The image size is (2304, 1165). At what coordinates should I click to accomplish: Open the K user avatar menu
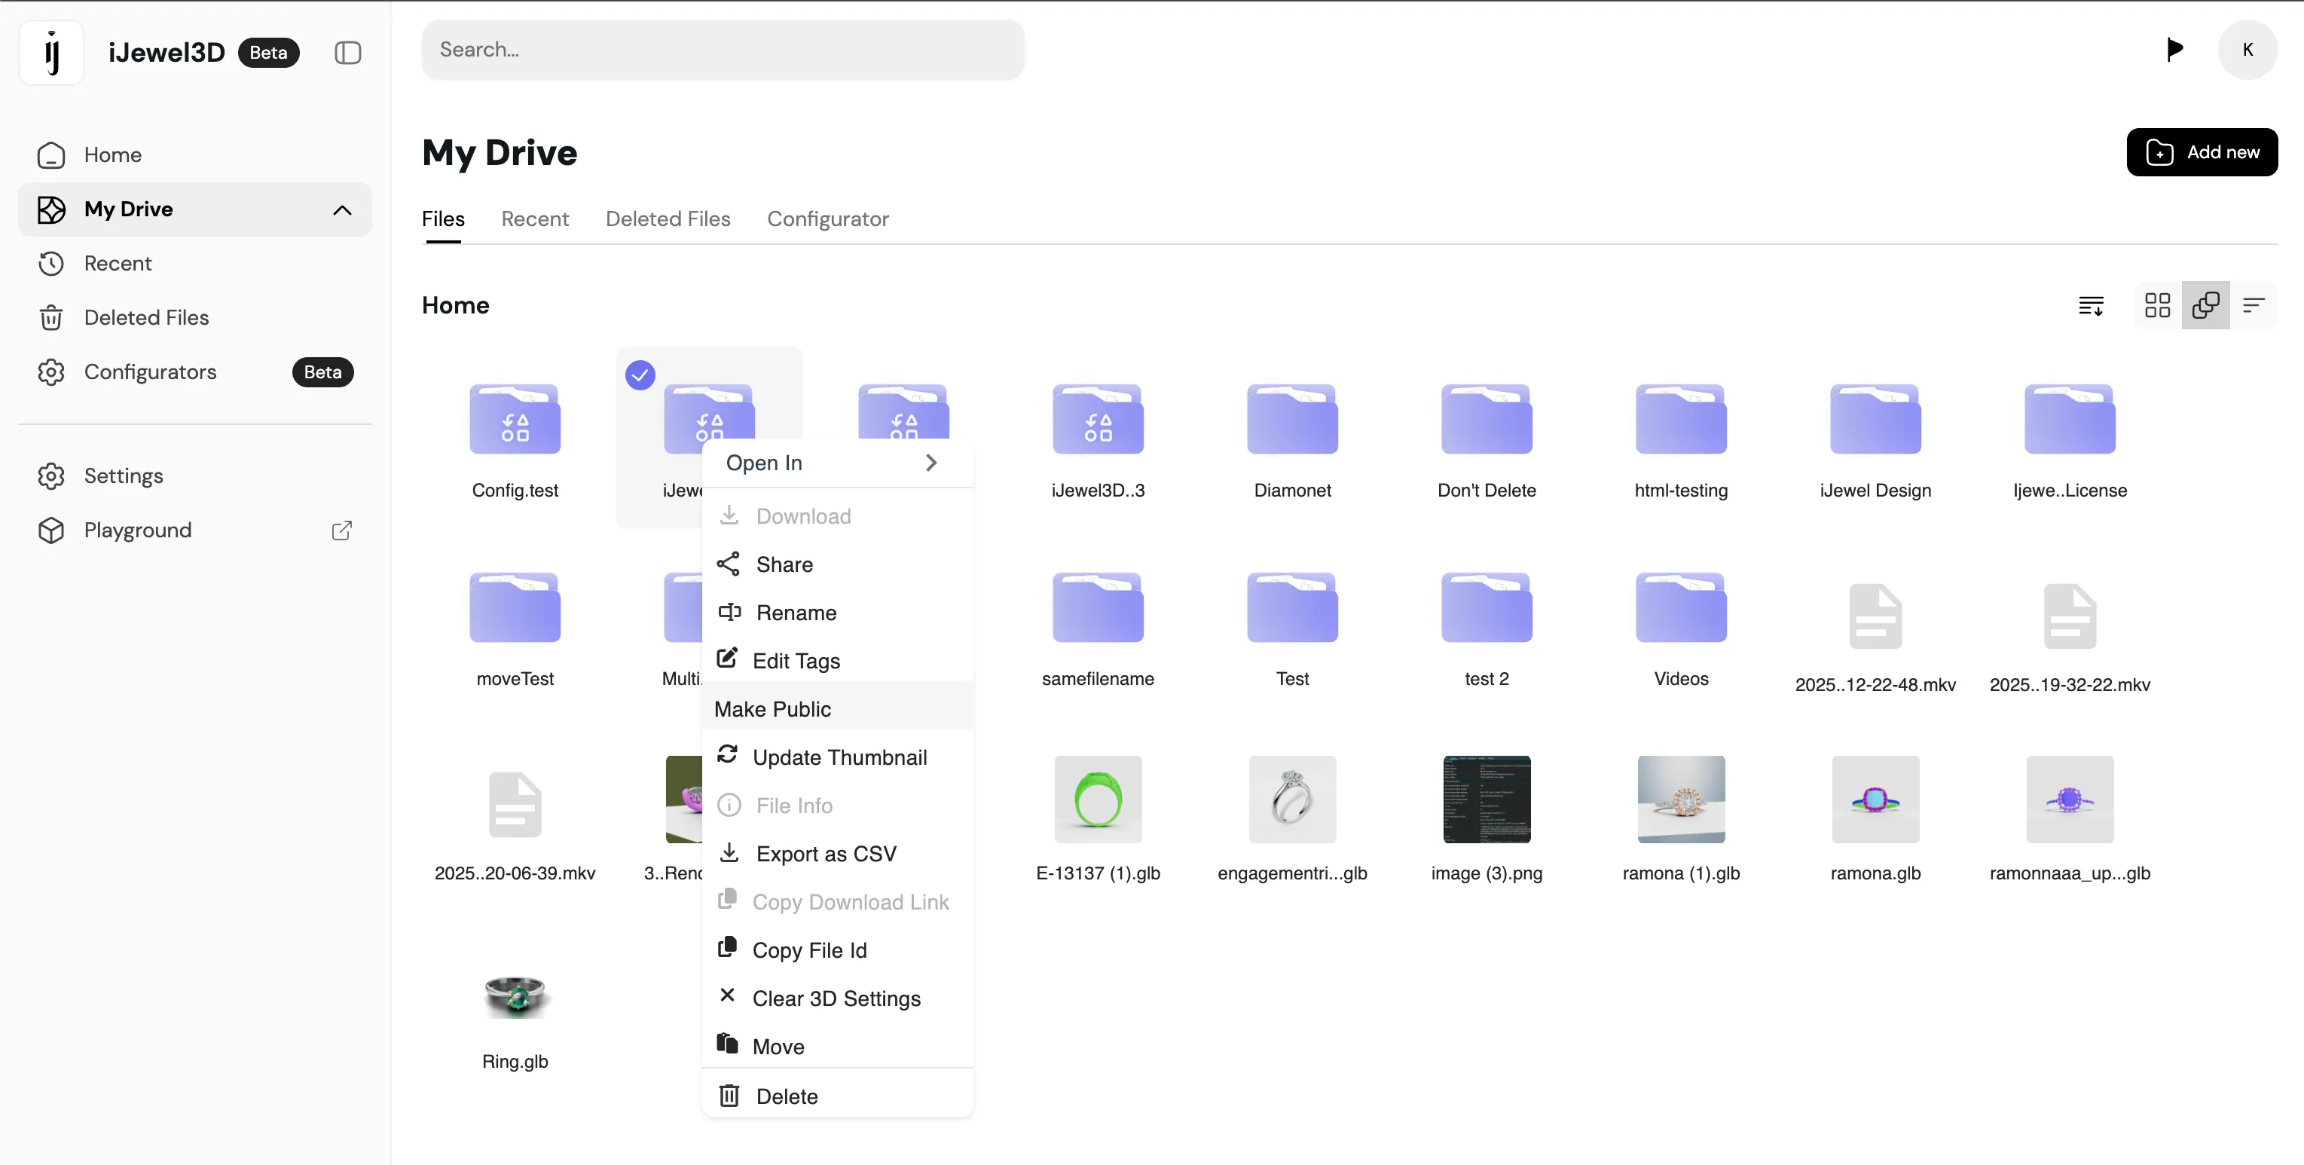coord(2247,49)
